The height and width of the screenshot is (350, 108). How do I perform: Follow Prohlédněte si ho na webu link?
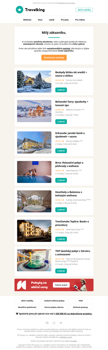[x=66, y=3]
